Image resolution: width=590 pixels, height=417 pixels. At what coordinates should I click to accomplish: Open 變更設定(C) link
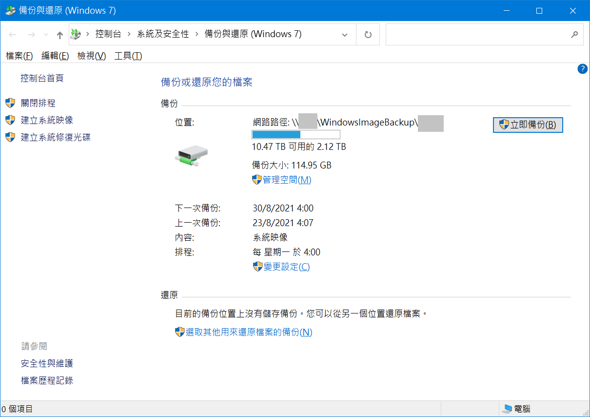pyautogui.click(x=287, y=267)
